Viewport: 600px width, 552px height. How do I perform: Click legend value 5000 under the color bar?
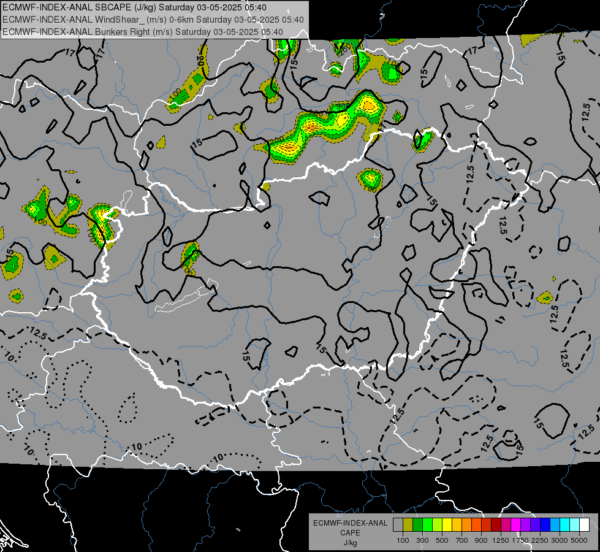tap(579, 540)
